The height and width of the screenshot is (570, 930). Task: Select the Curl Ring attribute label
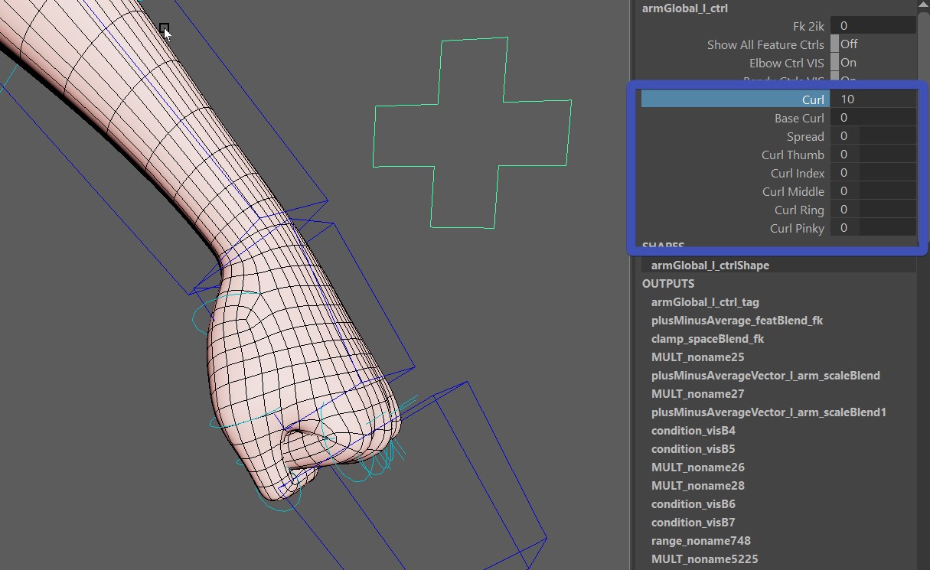tap(799, 210)
